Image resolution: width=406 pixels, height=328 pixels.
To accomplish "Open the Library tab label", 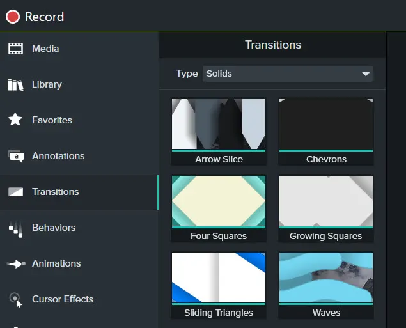I will coord(47,84).
